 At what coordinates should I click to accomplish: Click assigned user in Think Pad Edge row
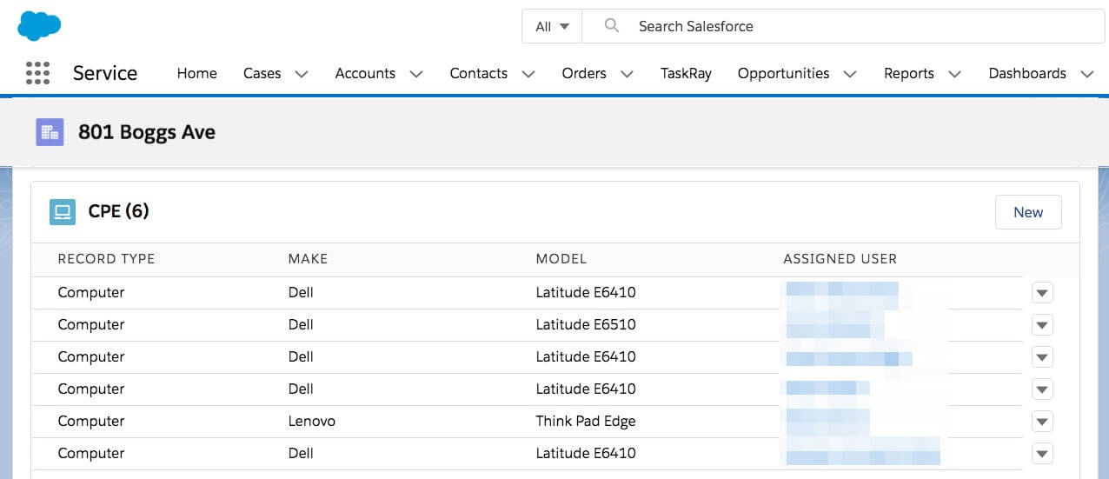coord(827,422)
